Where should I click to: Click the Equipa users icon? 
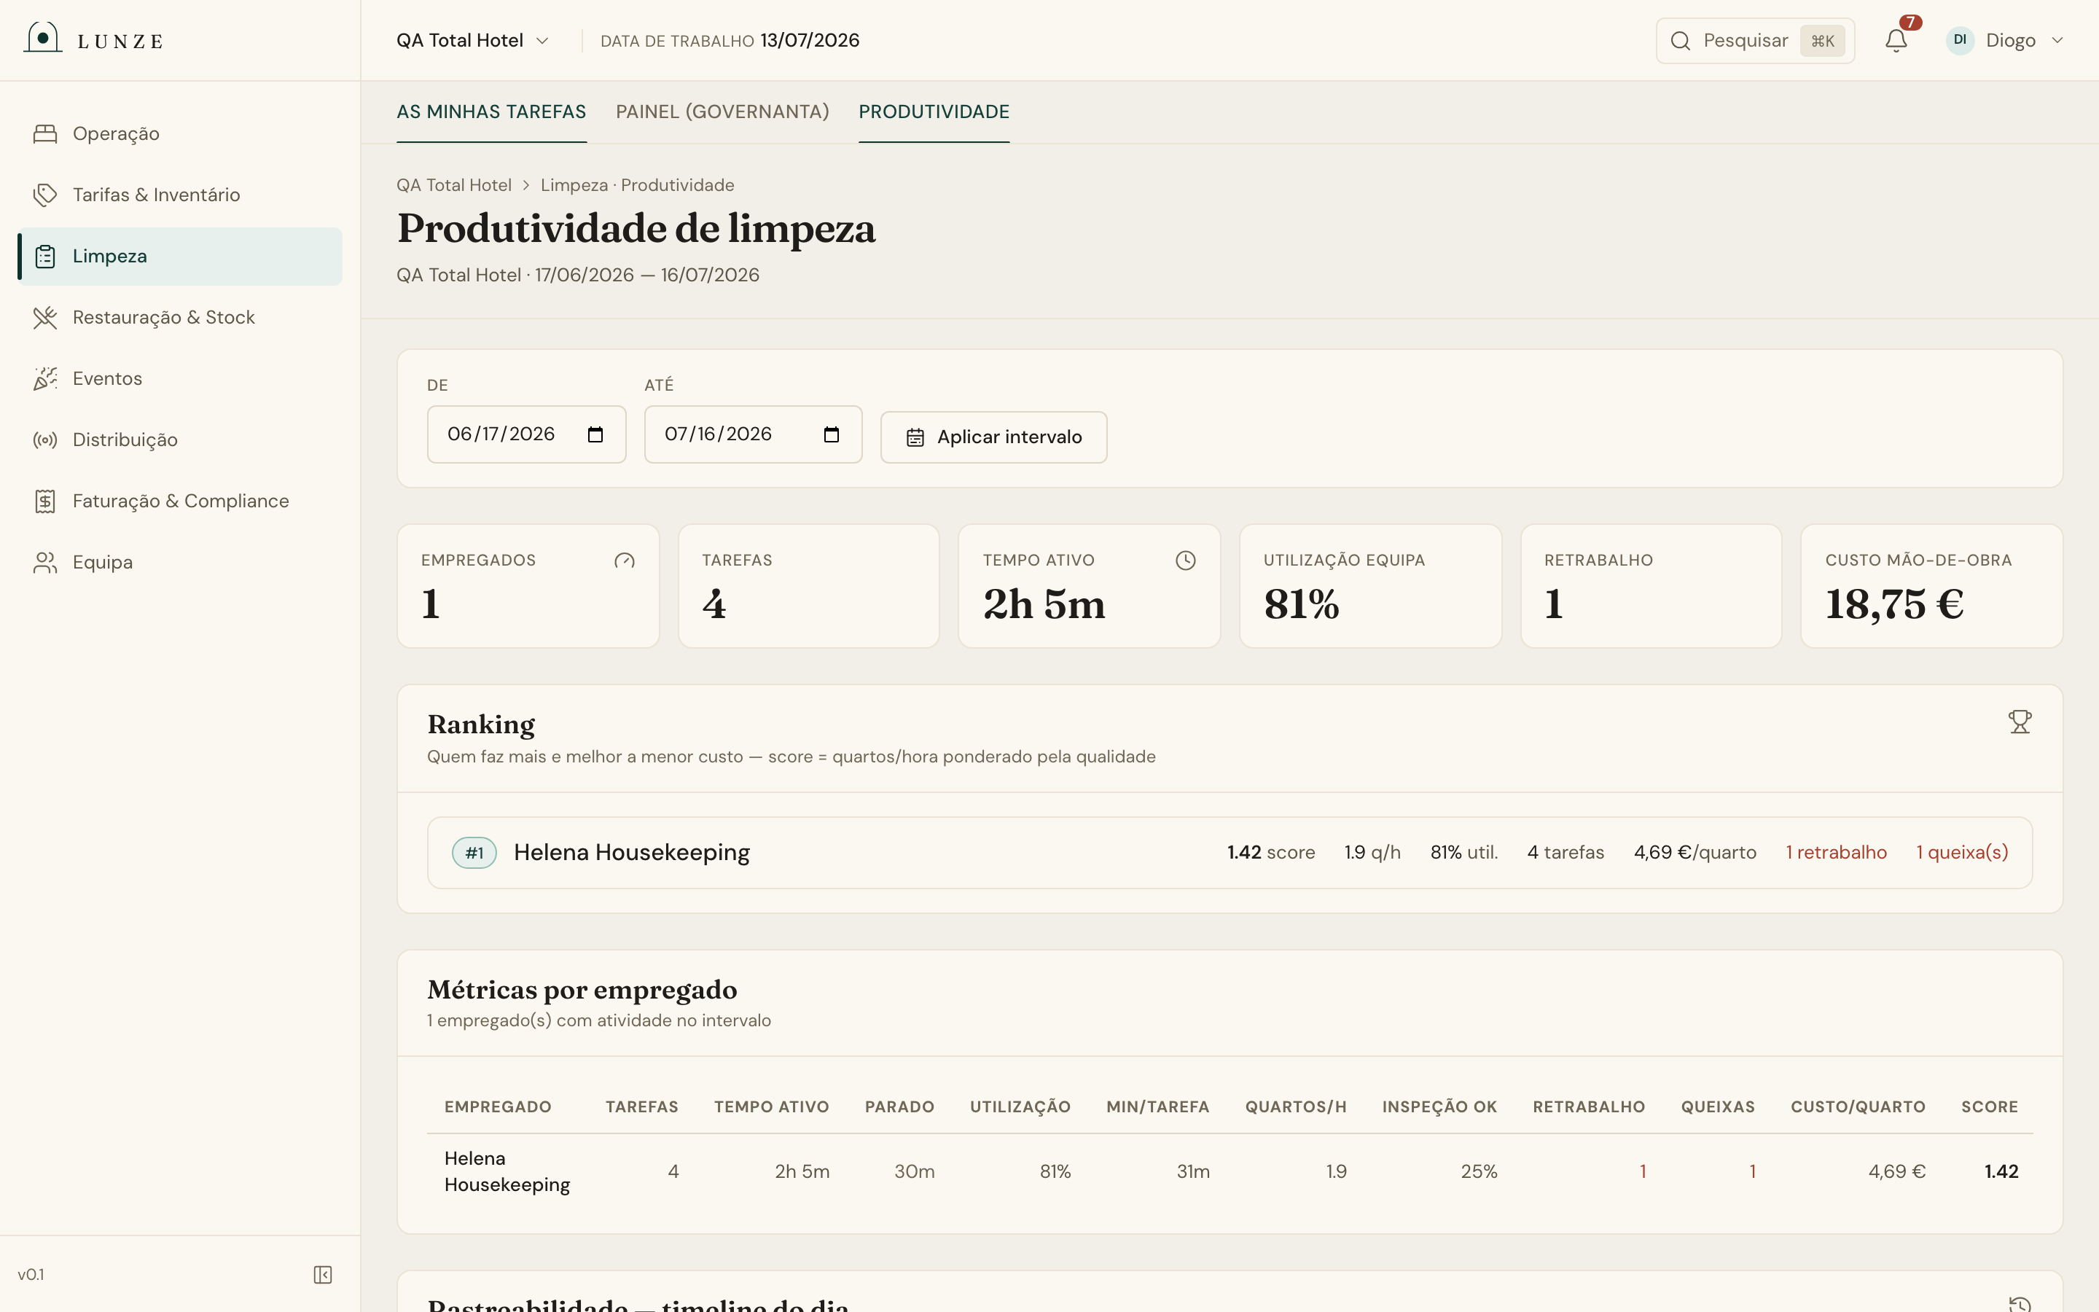tap(45, 562)
